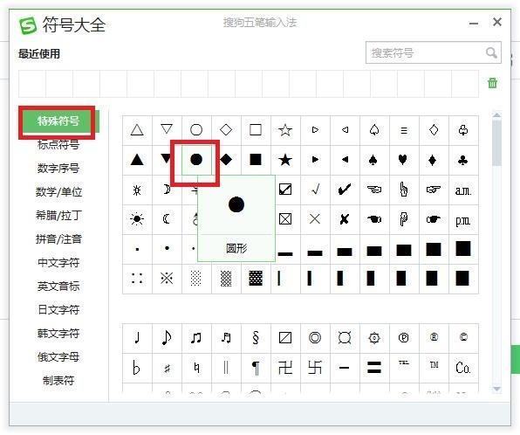Choose the a.m. symbol

click(463, 190)
